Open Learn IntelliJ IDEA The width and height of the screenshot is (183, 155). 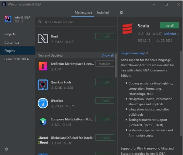point(18,59)
